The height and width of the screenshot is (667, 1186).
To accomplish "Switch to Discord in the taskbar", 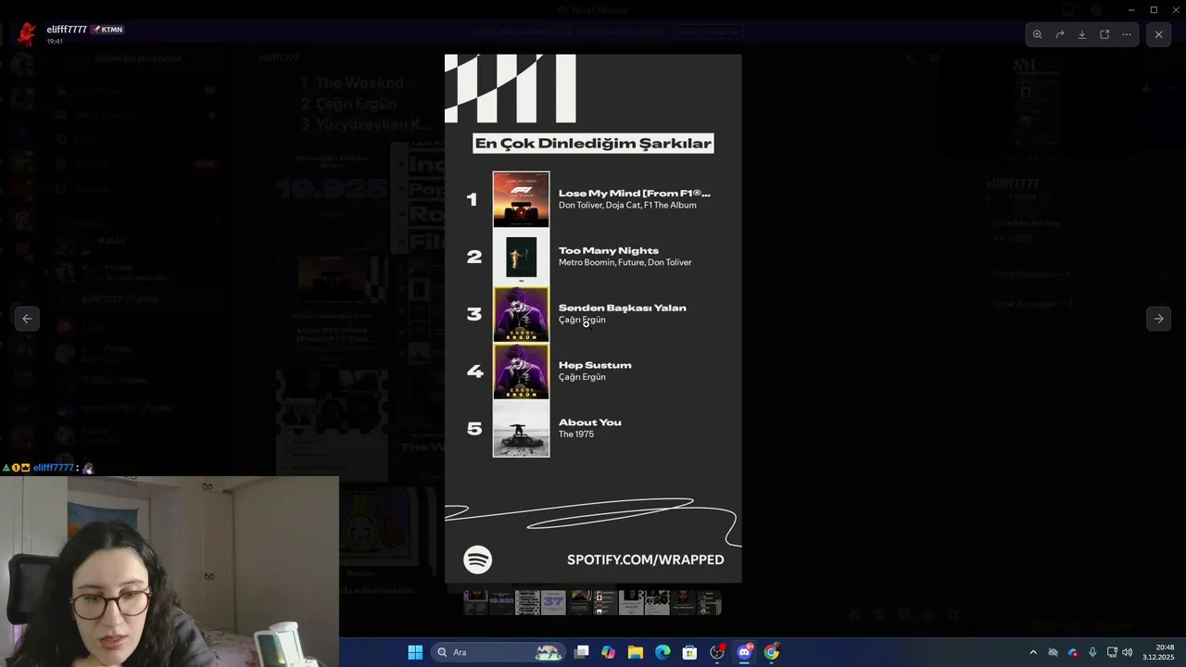I will pos(744,652).
